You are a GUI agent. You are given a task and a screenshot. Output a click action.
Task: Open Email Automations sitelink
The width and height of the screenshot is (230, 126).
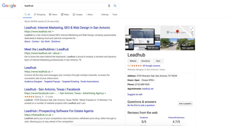90,82
